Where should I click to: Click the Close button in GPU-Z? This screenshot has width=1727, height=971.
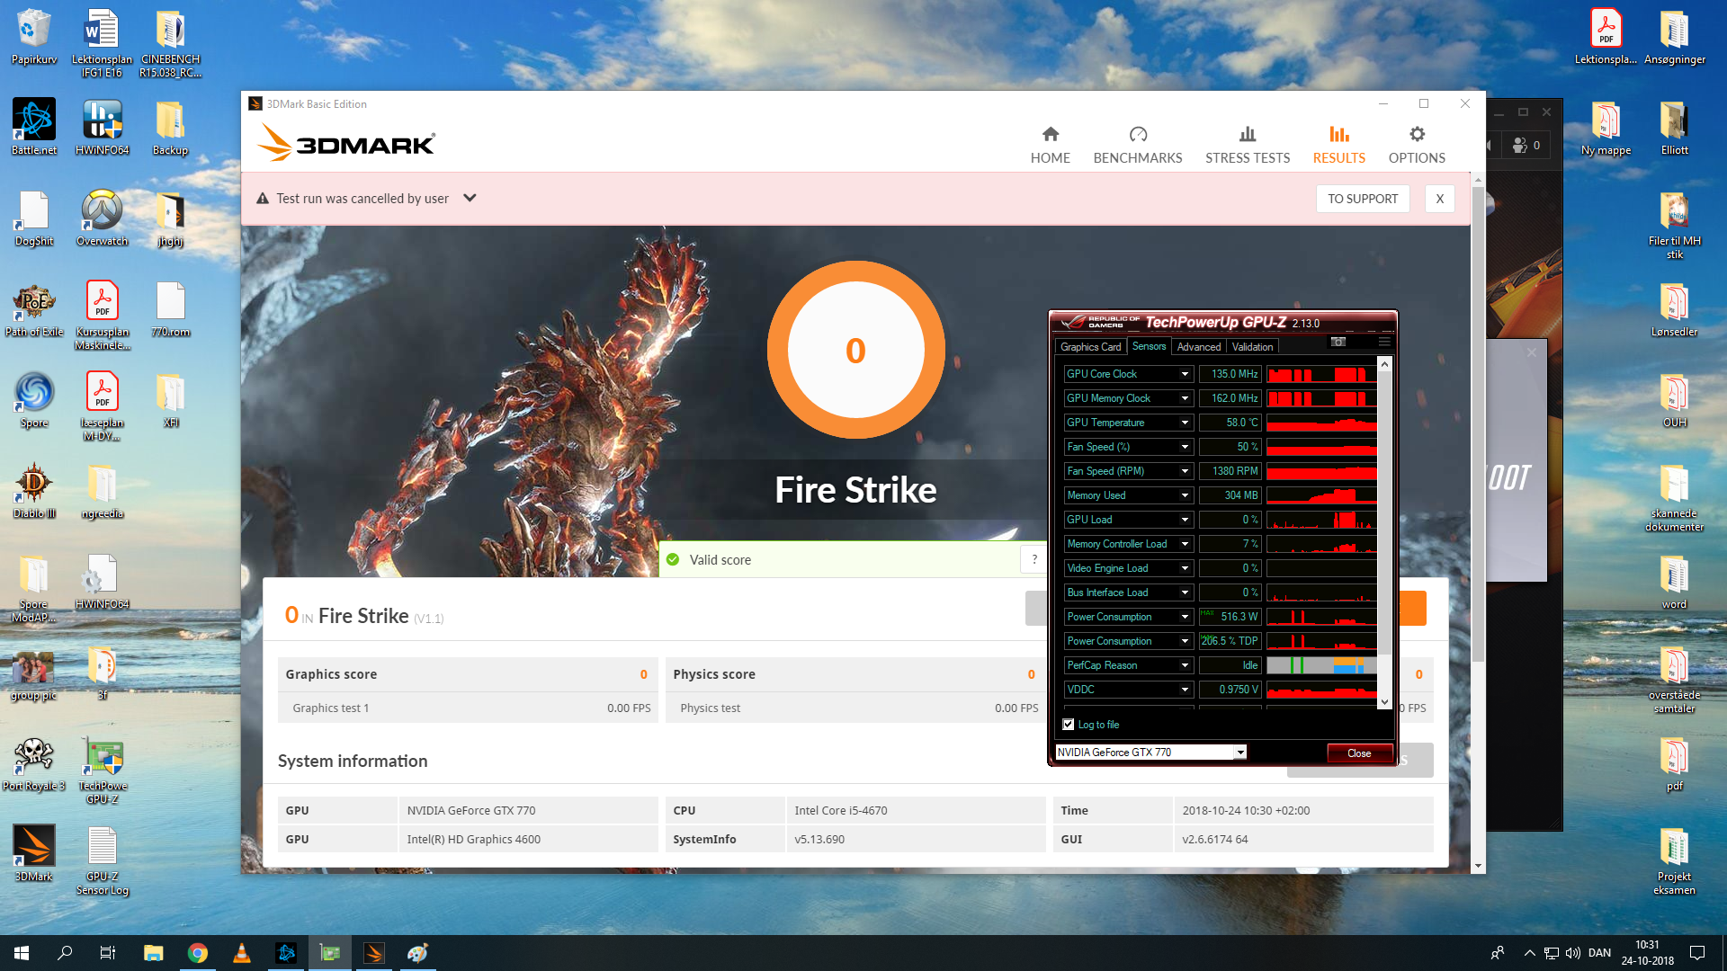[x=1359, y=753]
